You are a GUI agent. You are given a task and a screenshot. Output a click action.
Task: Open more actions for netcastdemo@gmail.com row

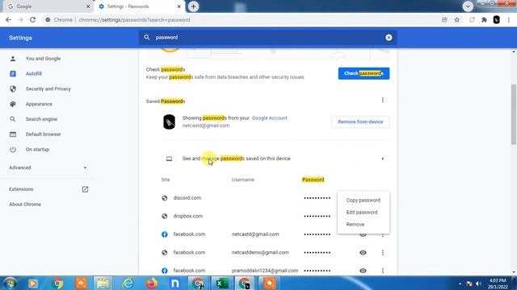tap(382, 252)
